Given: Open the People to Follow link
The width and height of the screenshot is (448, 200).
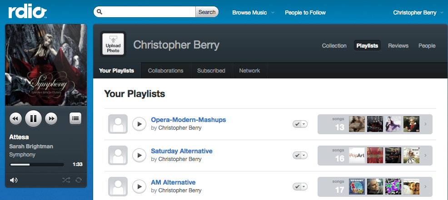Looking at the screenshot, I should point(305,12).
